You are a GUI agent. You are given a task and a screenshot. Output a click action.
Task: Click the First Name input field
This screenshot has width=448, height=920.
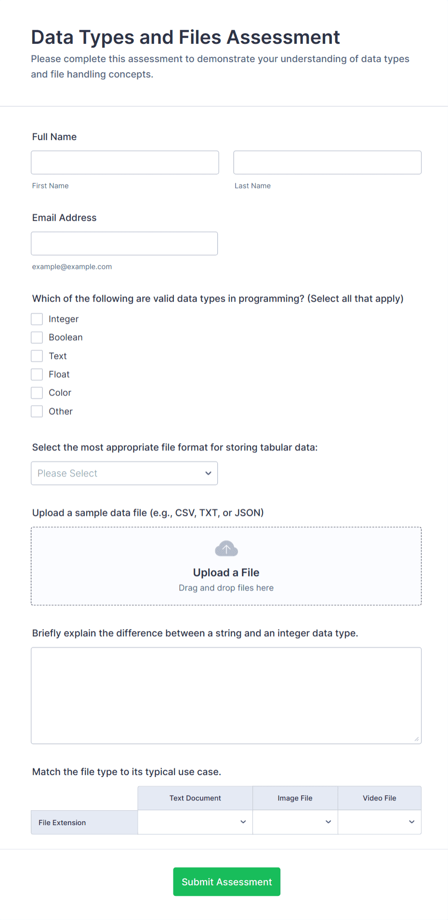pyautogui.click(x=124, y=162)
